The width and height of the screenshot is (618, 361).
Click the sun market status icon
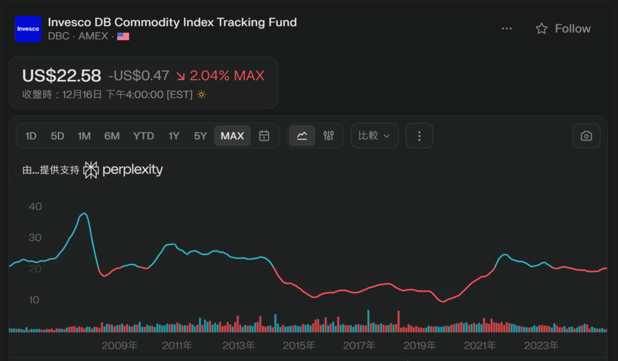tap(202, 95)
